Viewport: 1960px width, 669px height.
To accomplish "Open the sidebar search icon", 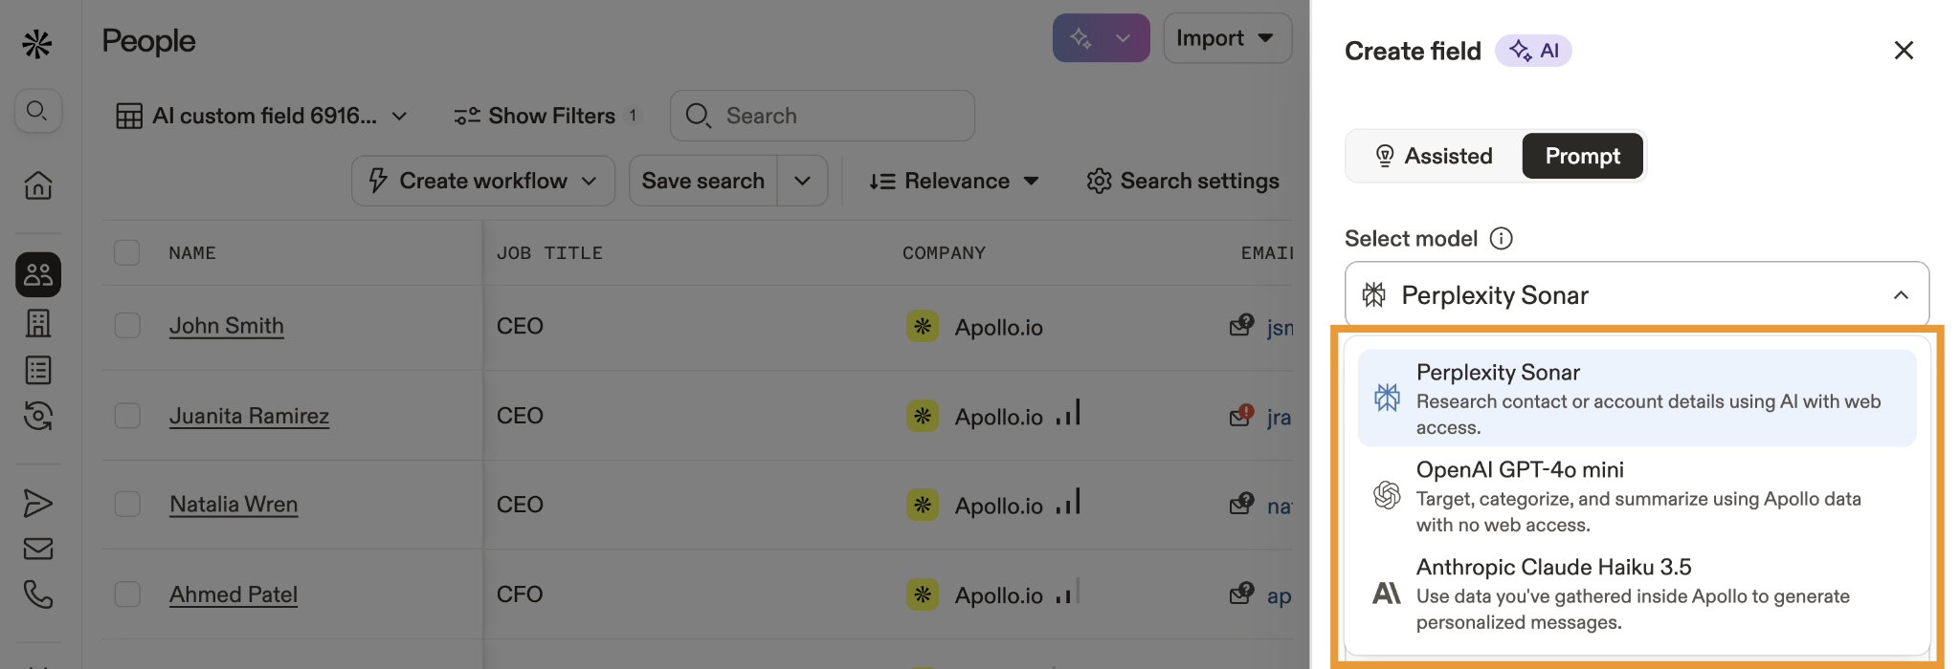I will pyautogui.click(x=37, y=111).
